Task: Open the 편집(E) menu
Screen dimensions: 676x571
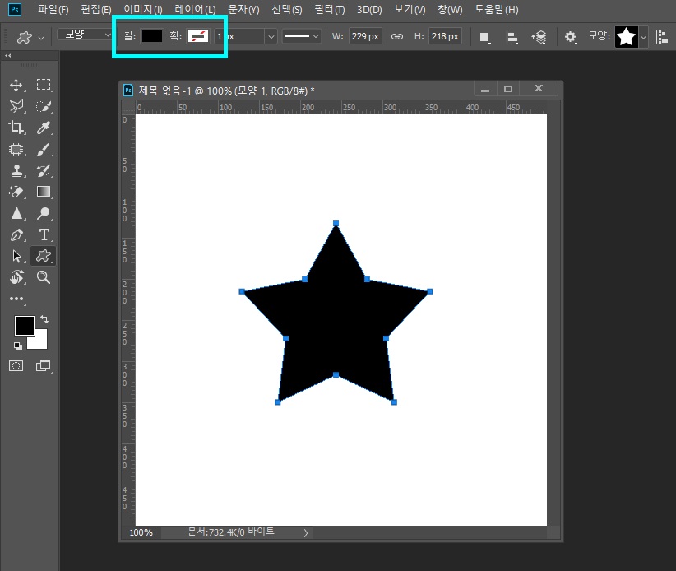Action: point(96,10)
